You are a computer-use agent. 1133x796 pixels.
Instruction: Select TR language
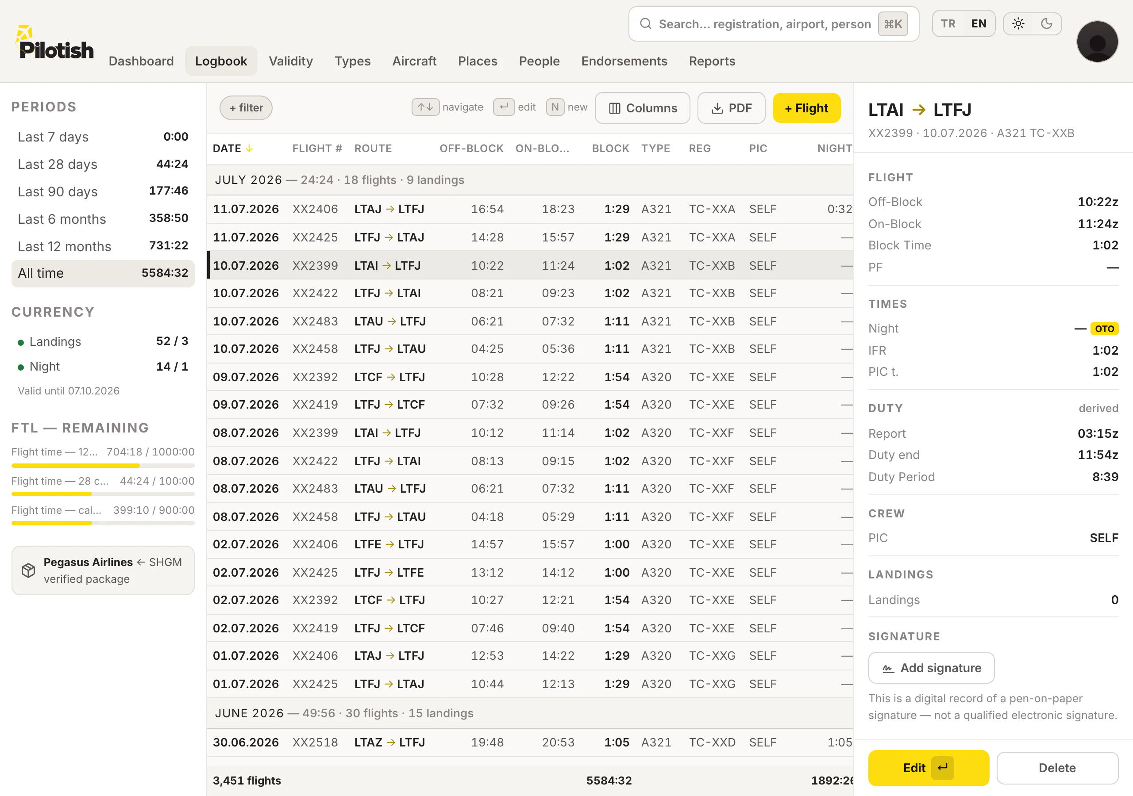(948, 24)
